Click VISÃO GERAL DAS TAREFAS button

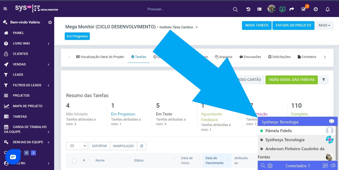pos(292,80)
